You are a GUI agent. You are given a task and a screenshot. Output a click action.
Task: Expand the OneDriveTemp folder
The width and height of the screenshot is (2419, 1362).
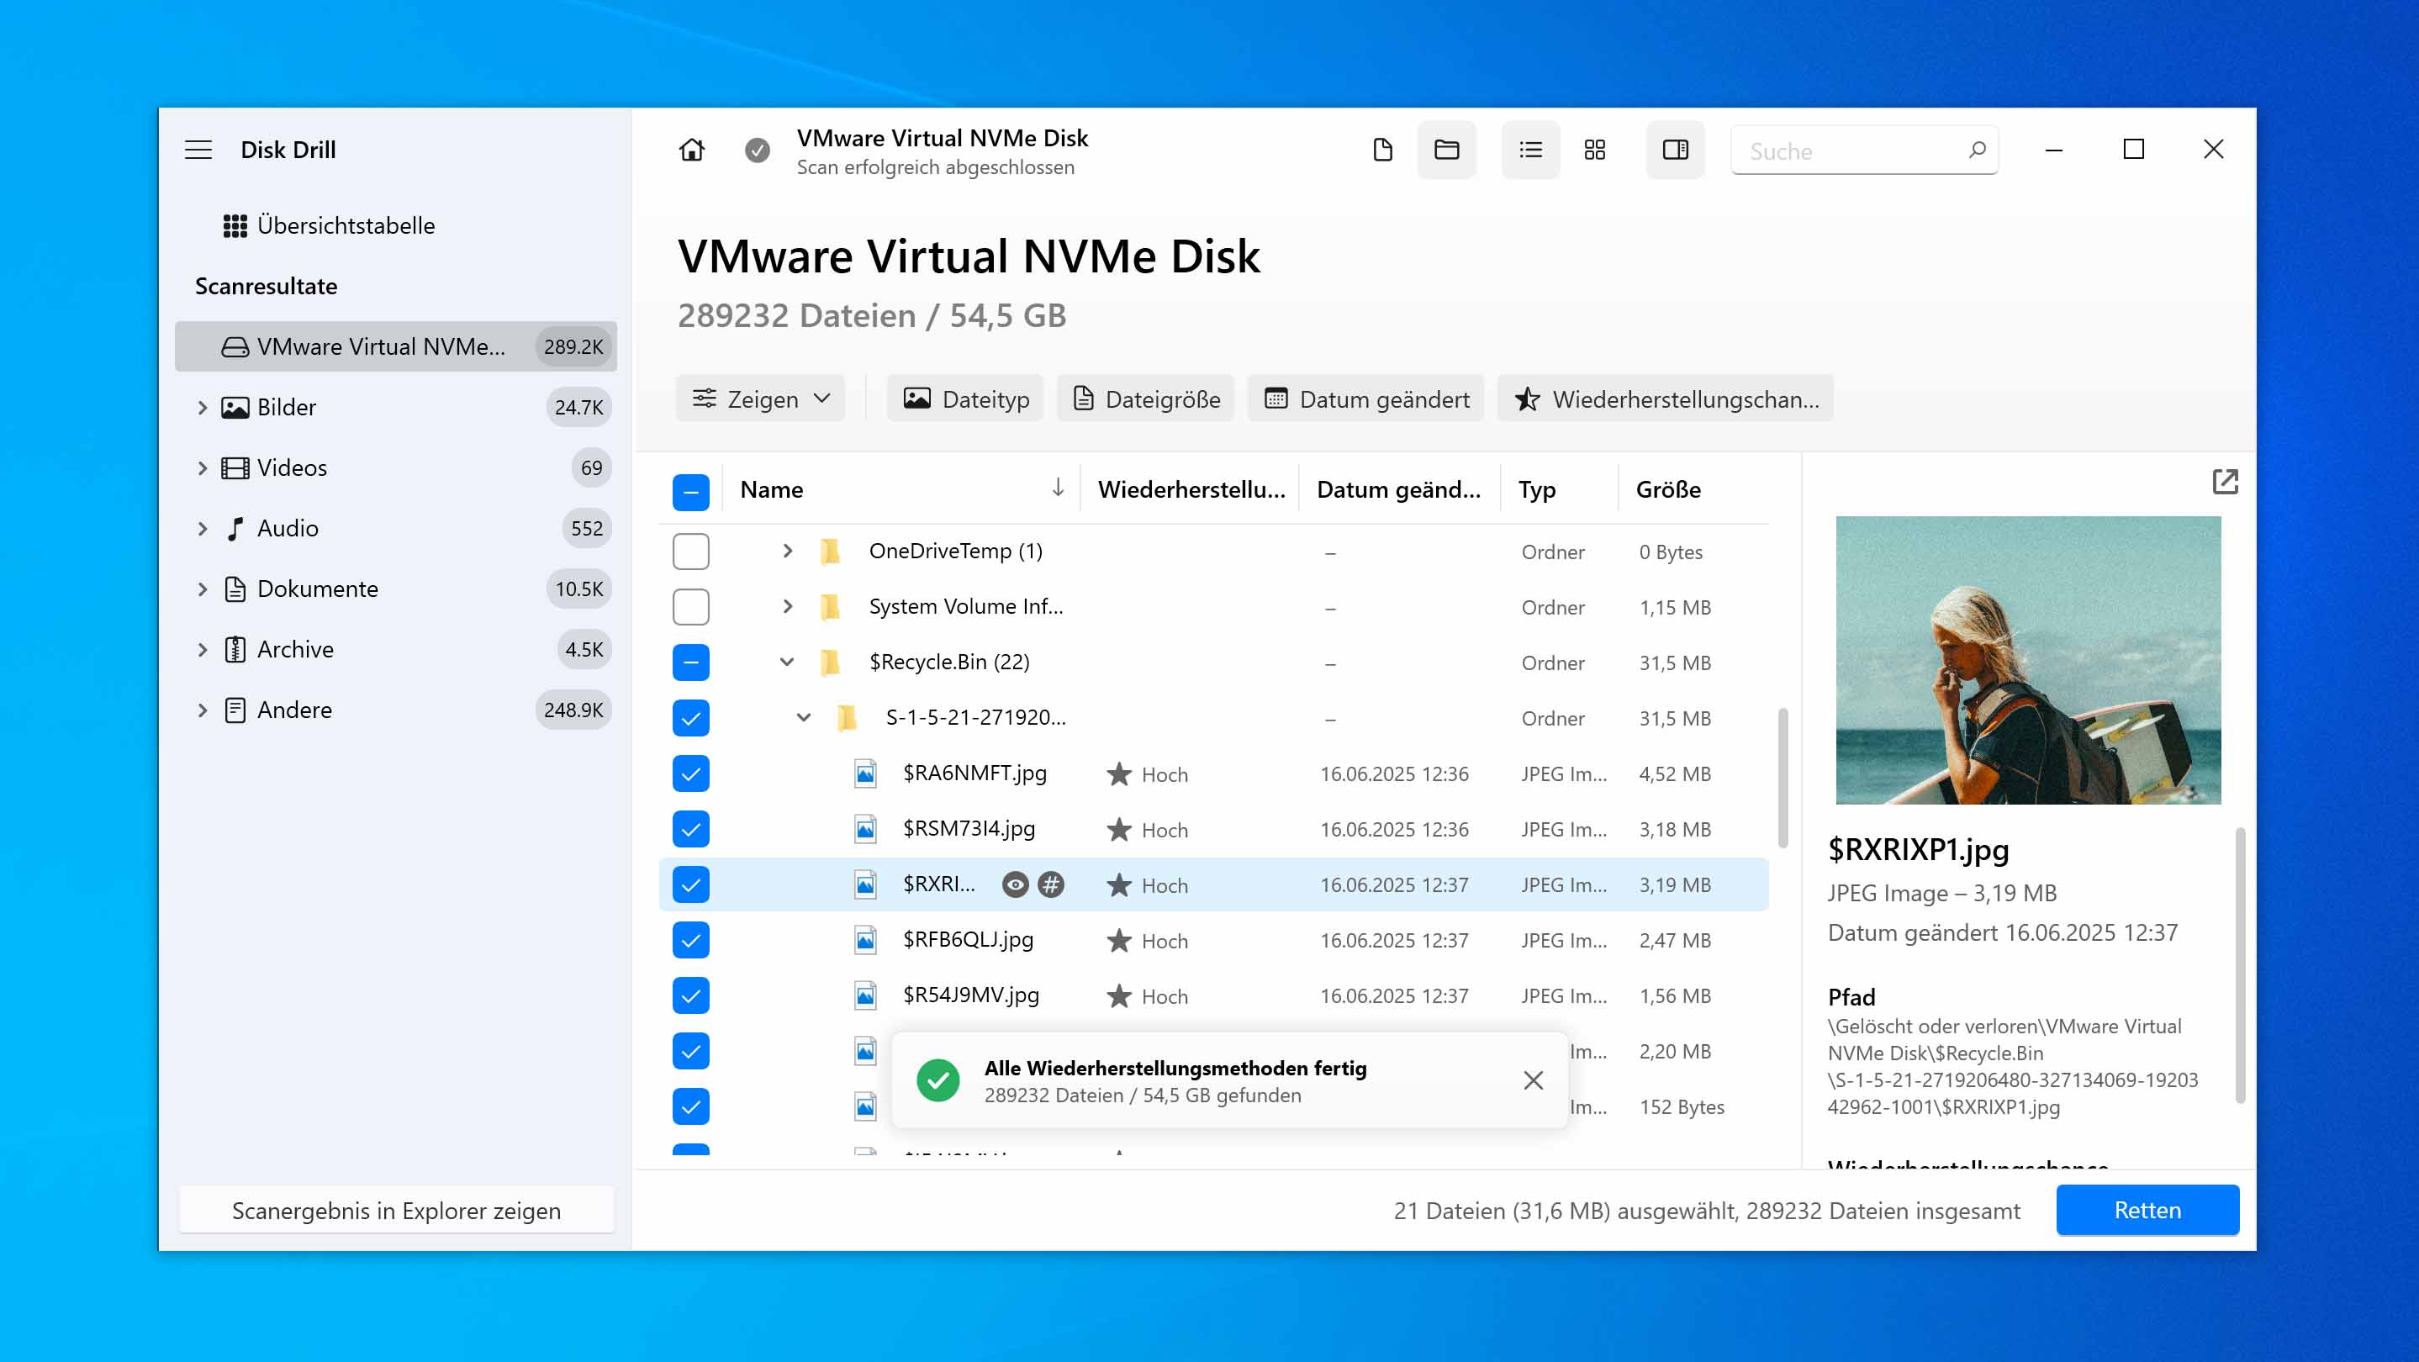(x=787, y=551)
